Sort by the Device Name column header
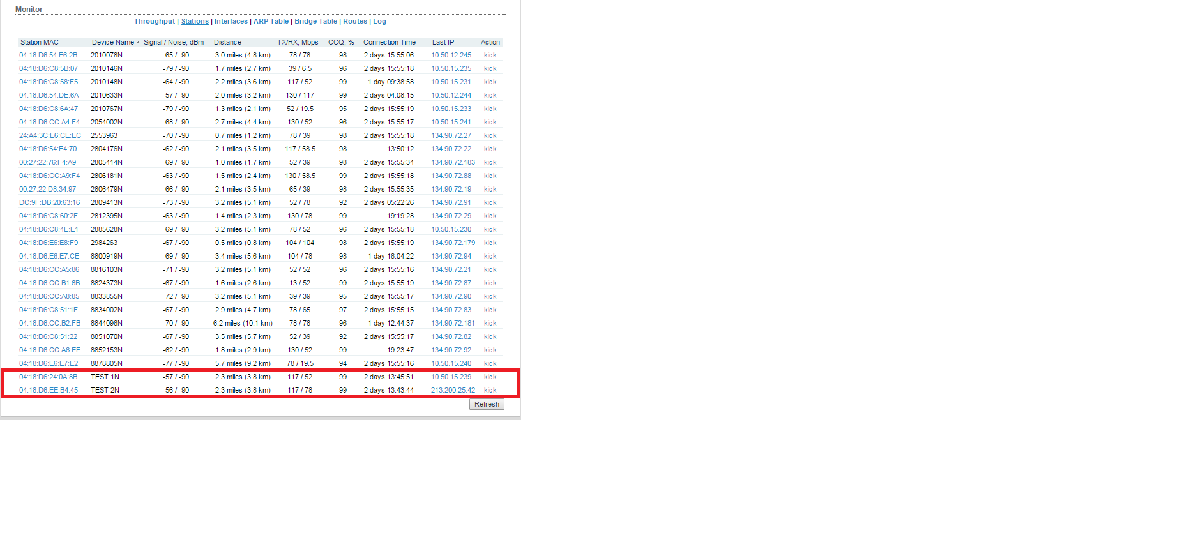Screen dimensions: 1182x549 pos(113,42)
